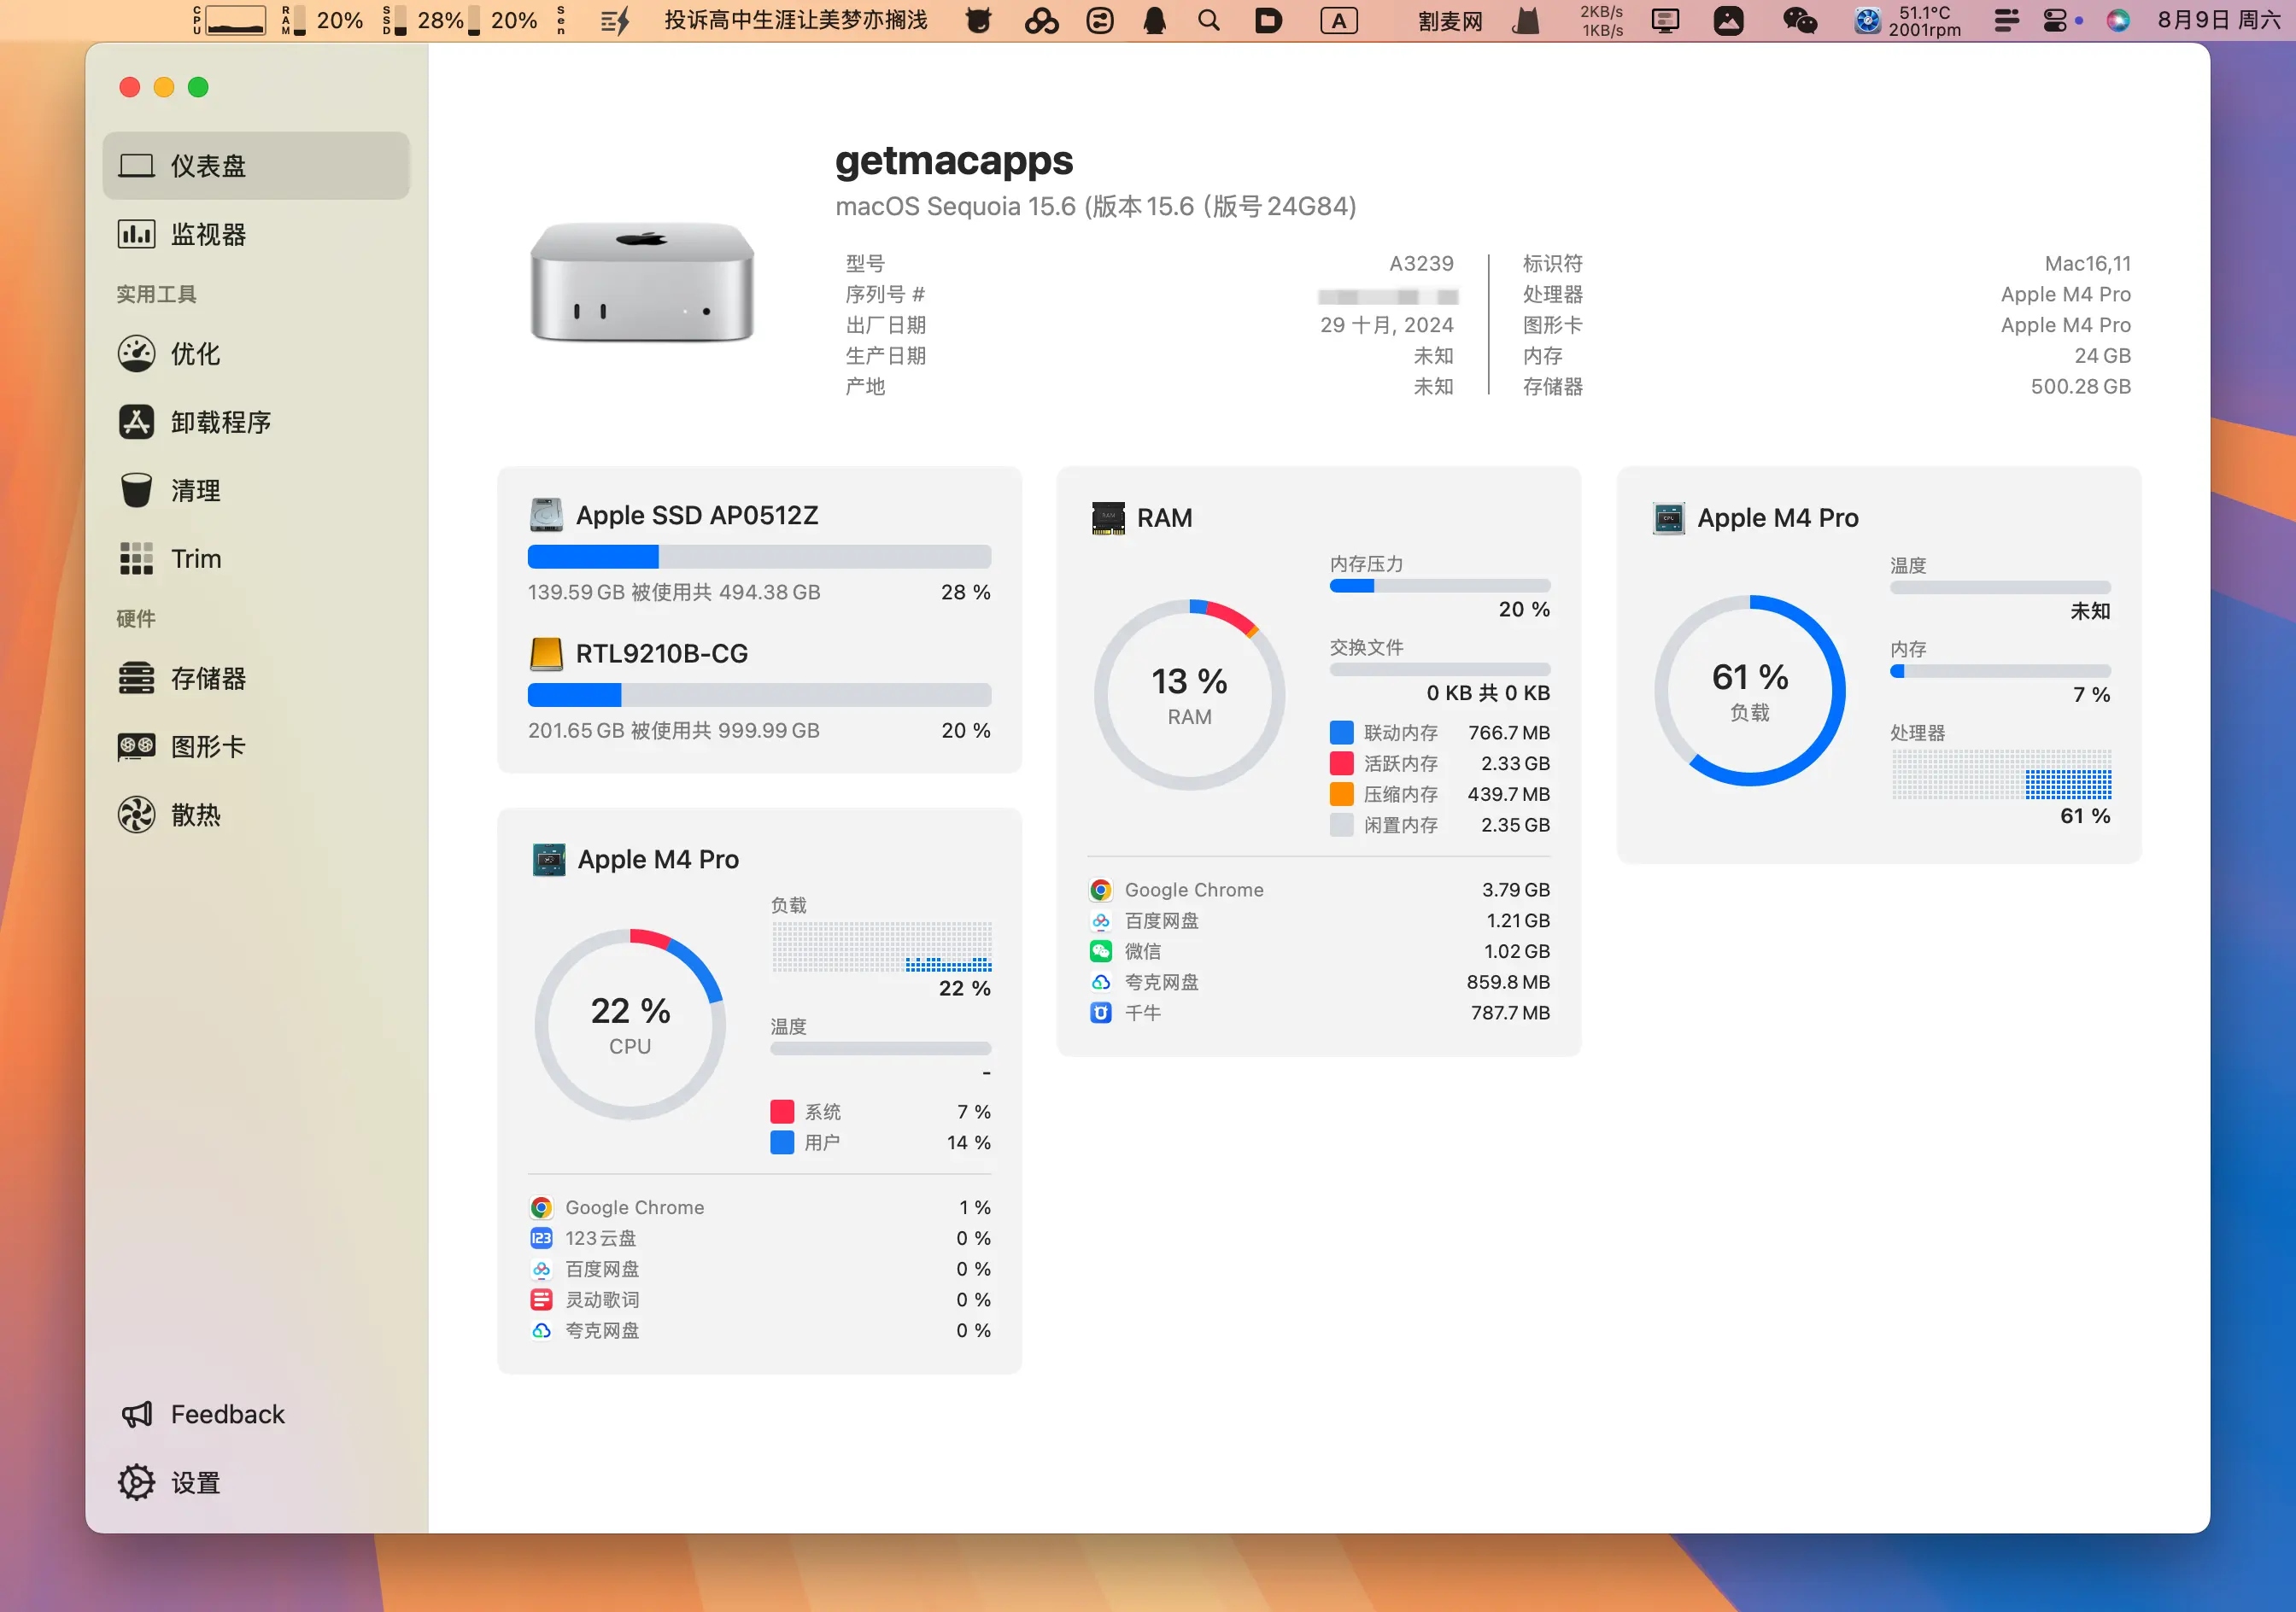Click the fan 51.1°C 2001rpm menu bar item
The width and height of the screenshot is (2296, 1612).
coord(1907,20)
